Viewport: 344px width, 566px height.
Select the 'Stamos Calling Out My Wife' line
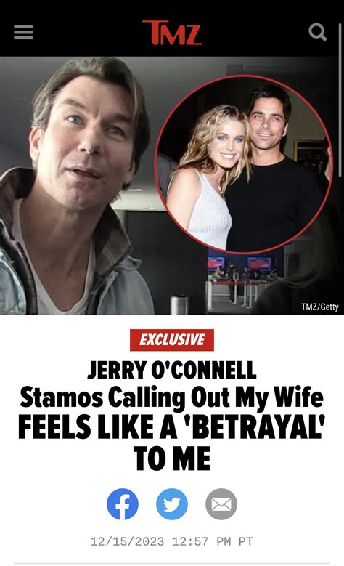tap(172, 397)
